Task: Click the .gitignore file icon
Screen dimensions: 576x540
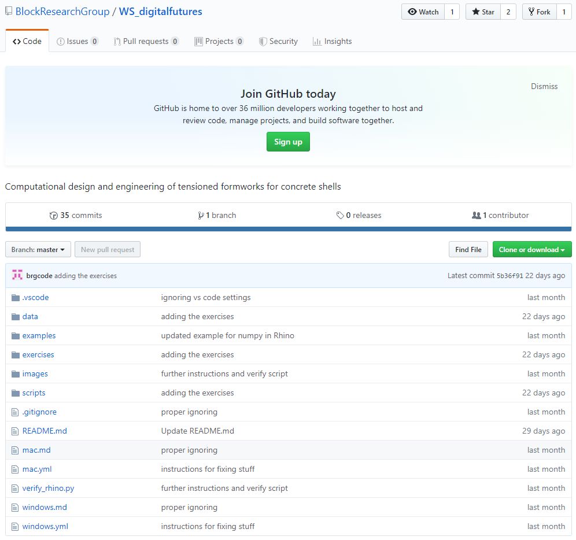Action: tap(14, 412)
